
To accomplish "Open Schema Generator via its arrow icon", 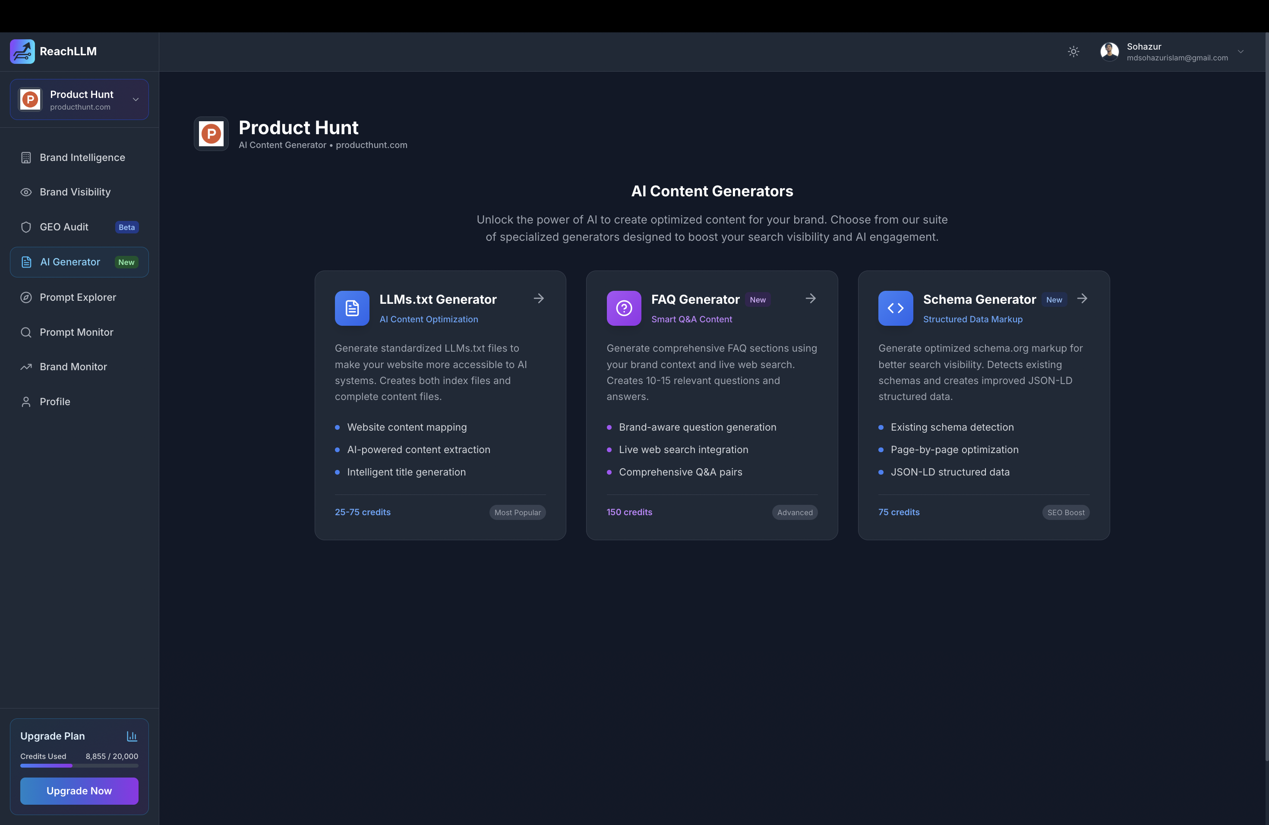I will pos(1082,299).
